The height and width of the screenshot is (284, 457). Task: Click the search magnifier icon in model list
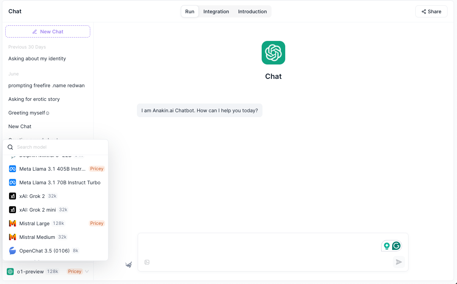[x=11, y=147]
